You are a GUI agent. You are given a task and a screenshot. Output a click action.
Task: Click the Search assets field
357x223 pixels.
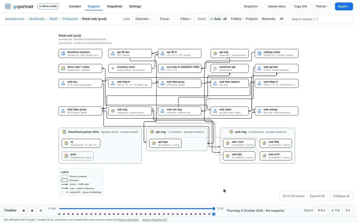coord(321,19)
